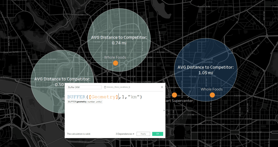
Task: Click the BUFFER(geometry, number, units) syntax hint
Action: coord(85,102)
